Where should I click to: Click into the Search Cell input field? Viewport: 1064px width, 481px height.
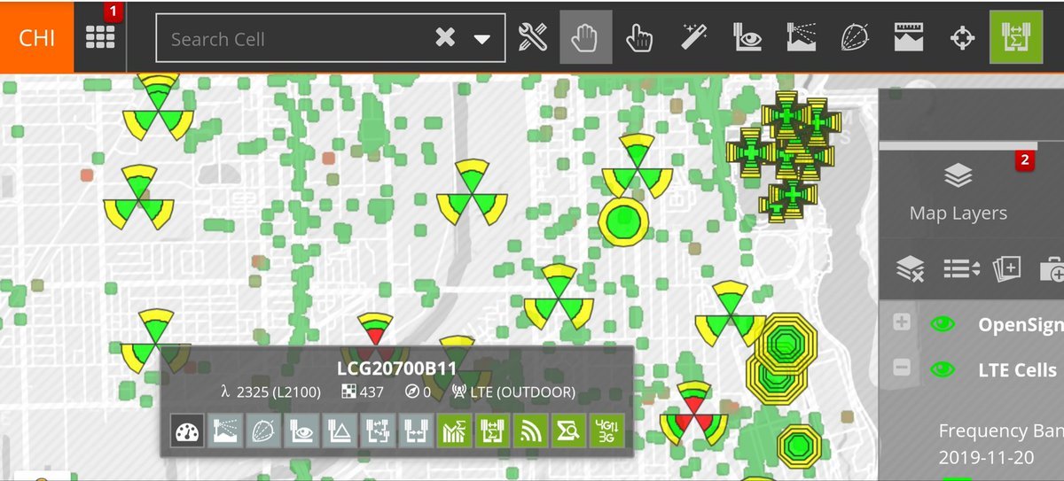[293, 39]
